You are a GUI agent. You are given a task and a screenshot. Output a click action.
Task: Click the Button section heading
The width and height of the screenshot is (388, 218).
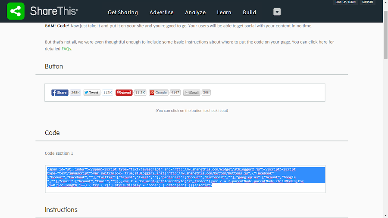tap(54, 66)
